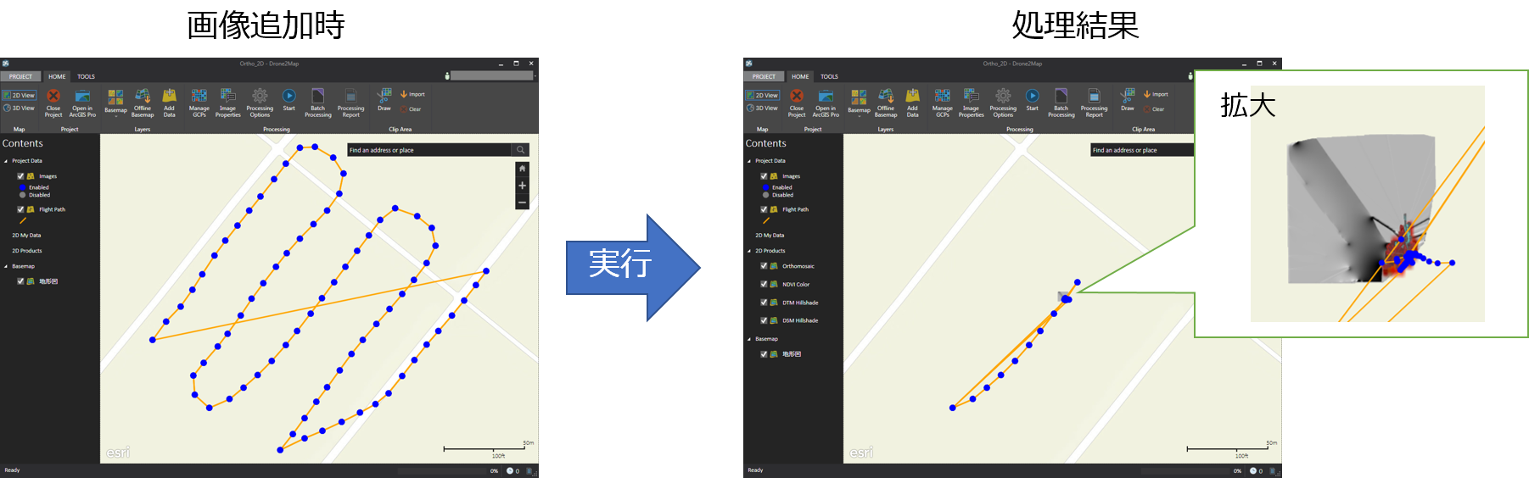
Task: Select Draw clip area tool, left window
Action: pyautogui.click(x=384, y=100)
